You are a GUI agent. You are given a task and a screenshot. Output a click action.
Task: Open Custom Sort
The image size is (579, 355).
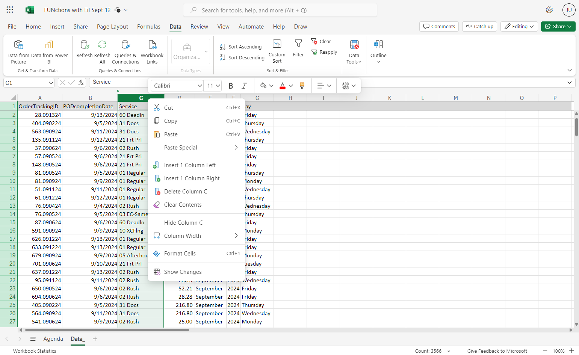coord(277,51)
